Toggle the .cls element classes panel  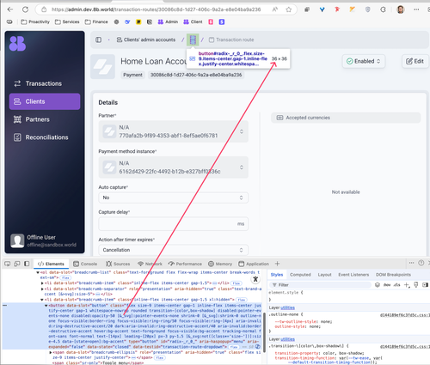pos(396,285)
